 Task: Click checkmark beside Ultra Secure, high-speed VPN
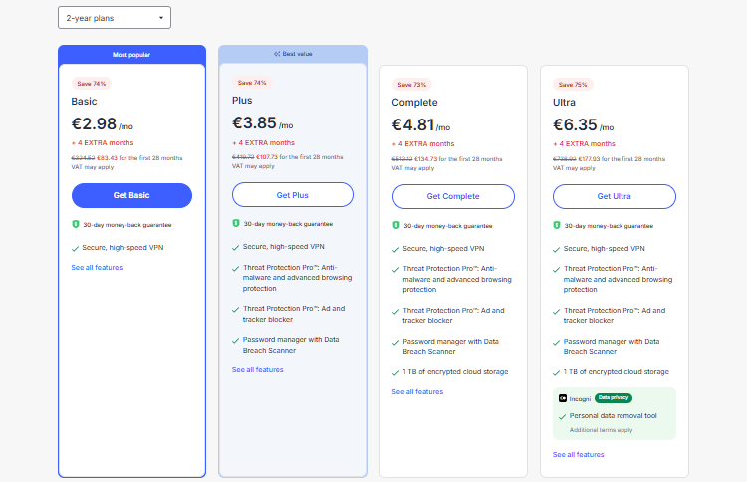556,250
